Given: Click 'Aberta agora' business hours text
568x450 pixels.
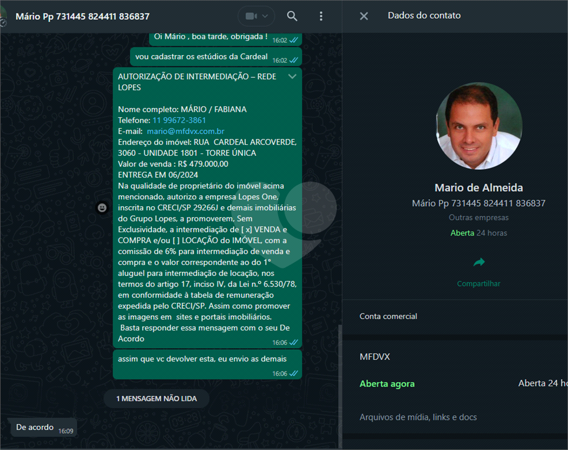Looking at the screenshot, I should [x=387, y=384].
